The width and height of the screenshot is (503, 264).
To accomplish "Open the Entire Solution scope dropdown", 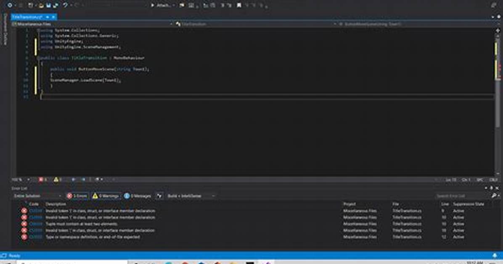I will click(x=37, y=195).
